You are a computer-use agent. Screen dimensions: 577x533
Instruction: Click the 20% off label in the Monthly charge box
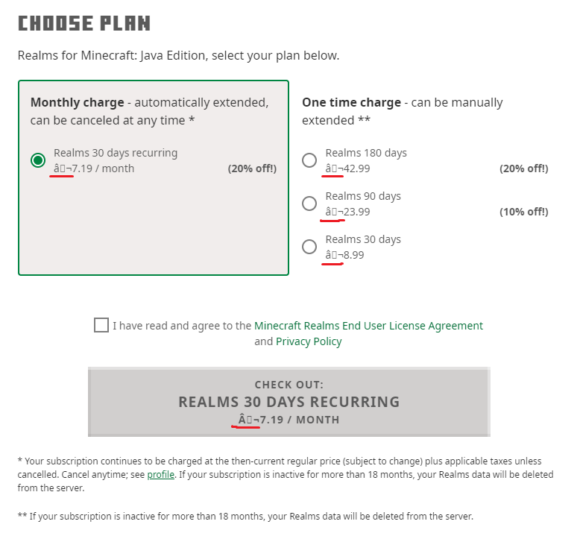252,168
